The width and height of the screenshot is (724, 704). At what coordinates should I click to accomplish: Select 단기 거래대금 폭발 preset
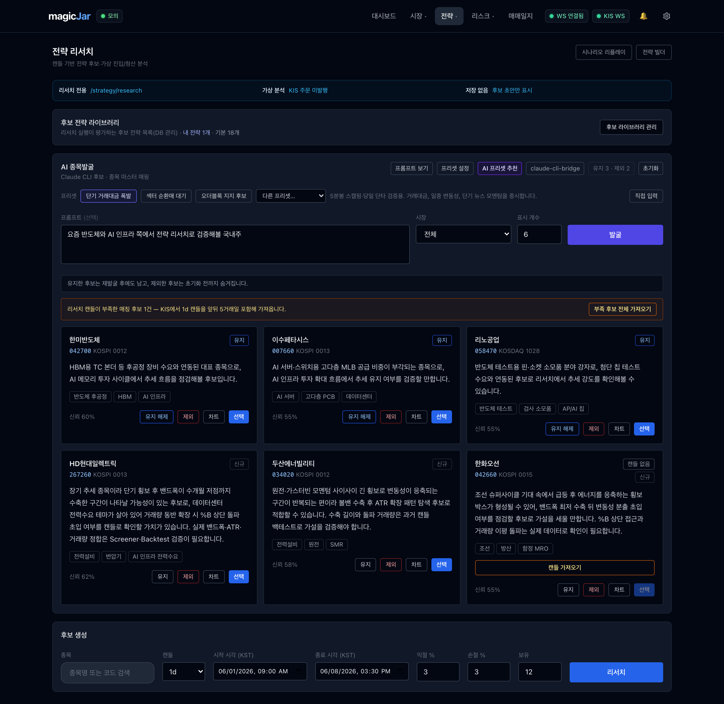coord(108,196)
